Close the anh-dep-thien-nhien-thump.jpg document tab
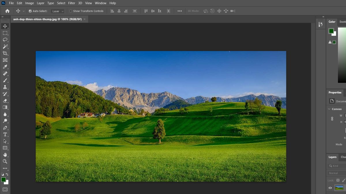Screen dimensions: 346x194 (85, 19)
